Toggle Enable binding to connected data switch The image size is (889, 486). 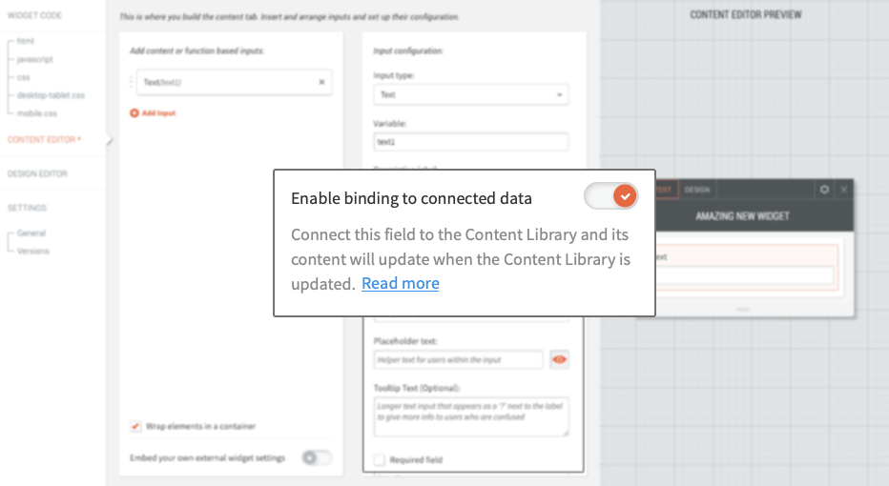point(611,196)
